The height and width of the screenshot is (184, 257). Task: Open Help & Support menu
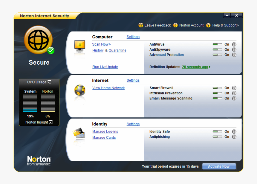coord(224,25)
